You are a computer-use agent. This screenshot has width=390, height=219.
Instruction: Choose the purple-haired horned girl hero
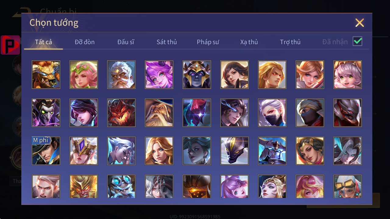click(159, 75)
